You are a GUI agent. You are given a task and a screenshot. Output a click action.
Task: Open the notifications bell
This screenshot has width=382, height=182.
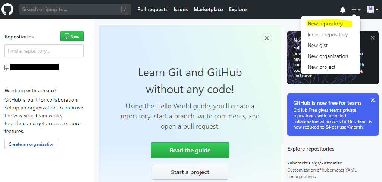(342, 10)
